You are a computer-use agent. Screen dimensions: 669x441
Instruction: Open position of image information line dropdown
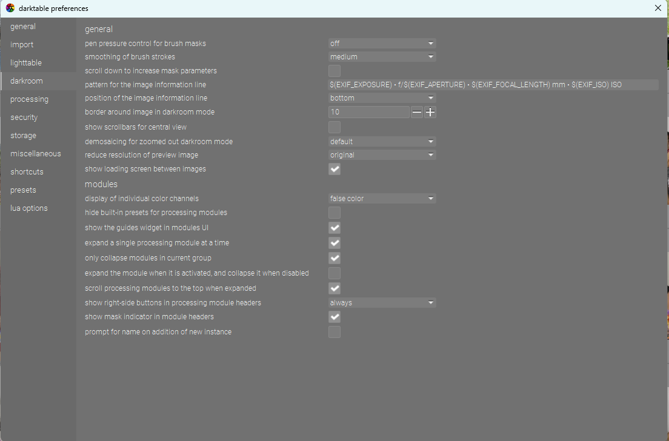pyautogui.click(x=382, y=98)
